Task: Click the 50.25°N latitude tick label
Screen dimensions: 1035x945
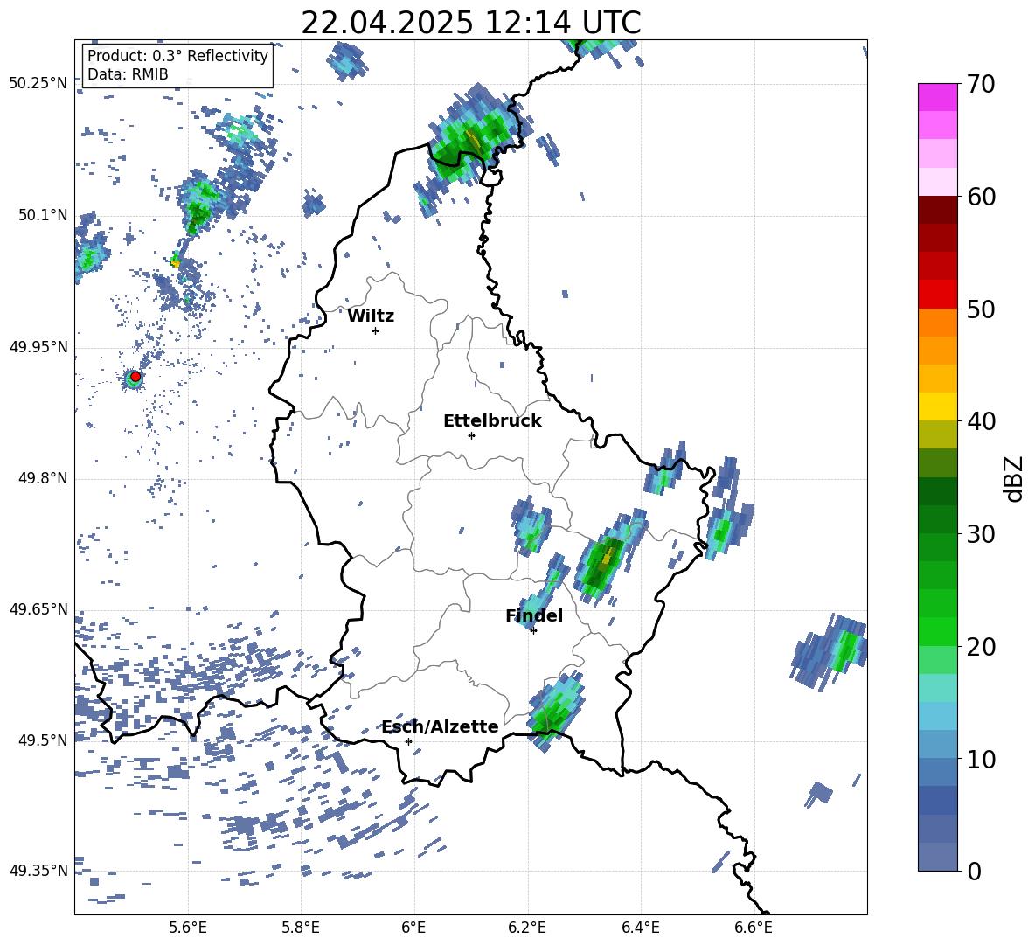Action: [38, 84]
